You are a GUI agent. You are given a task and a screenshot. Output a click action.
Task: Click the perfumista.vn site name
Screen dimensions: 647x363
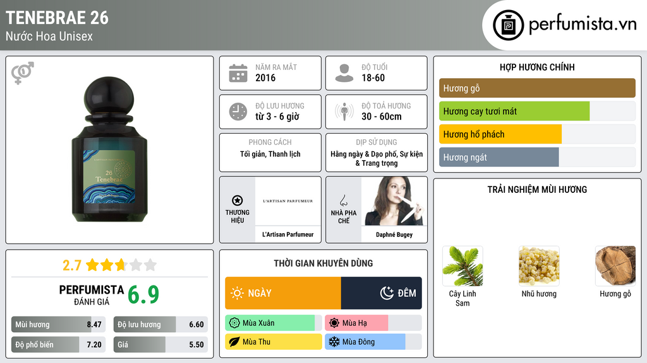(583, 25)
